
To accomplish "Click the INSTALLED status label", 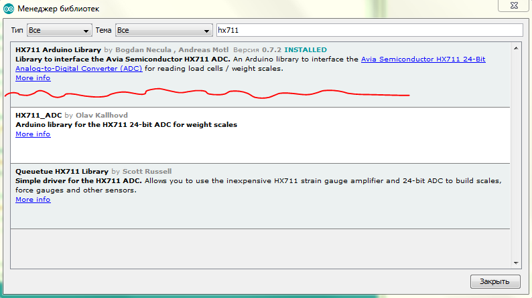I will [x=306, y=49].
